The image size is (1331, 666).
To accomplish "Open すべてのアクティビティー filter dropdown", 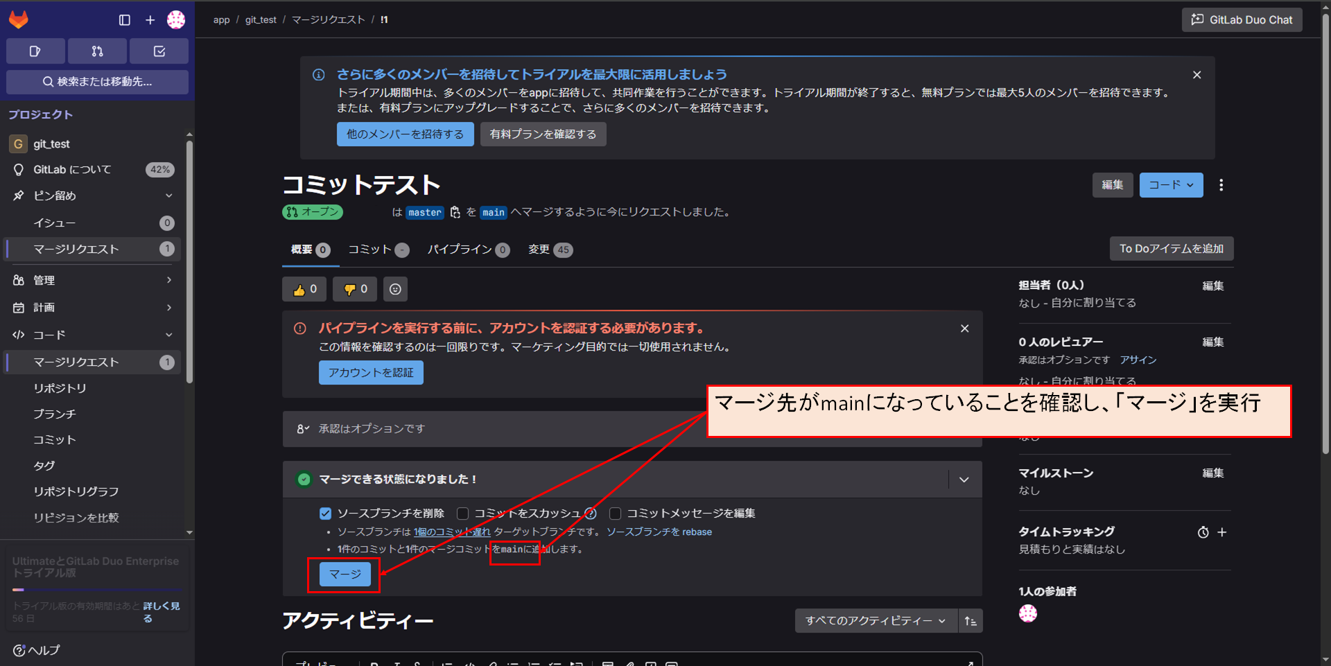I will [876, 621].
